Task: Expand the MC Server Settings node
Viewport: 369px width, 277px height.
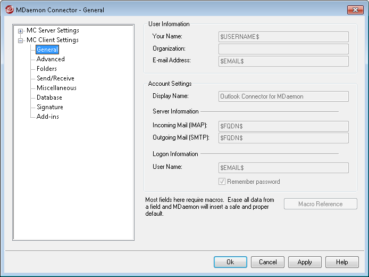Action: (21, 31)
